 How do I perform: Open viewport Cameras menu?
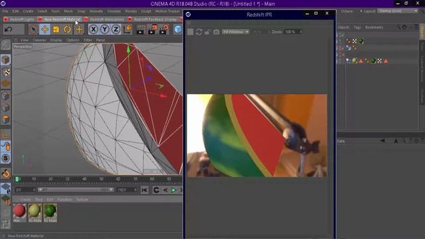click(x=39, y=40)
